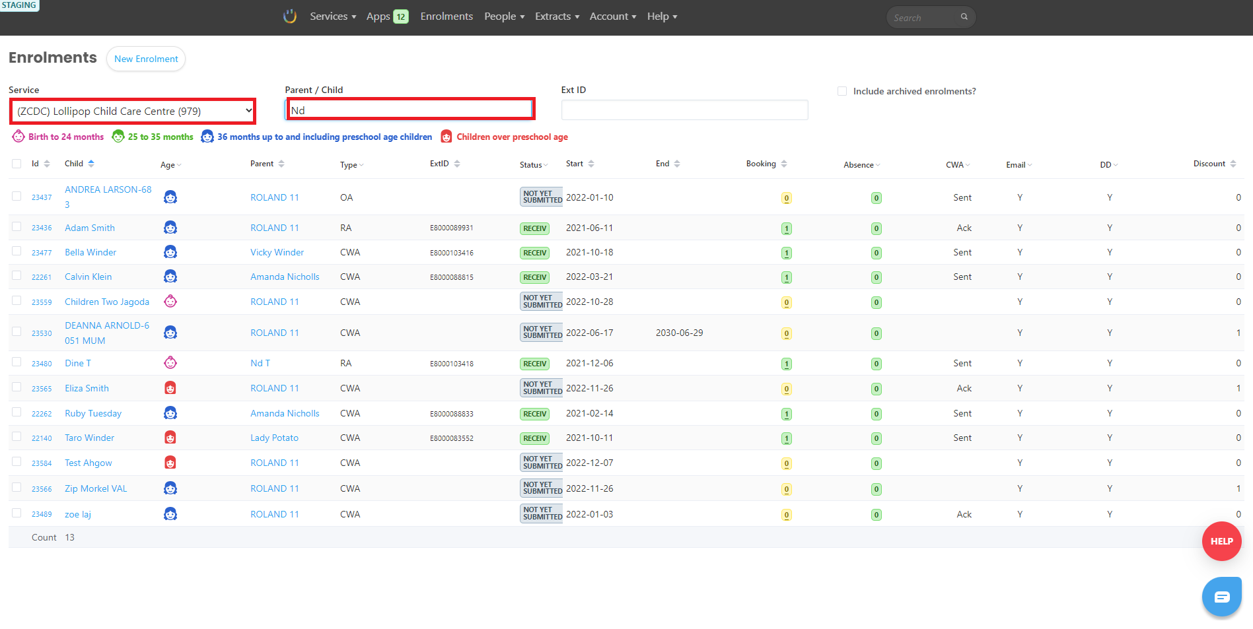Tick the select-all header checkbox
The height and width of the screenshot is (629, 1253).
(17, 164)
